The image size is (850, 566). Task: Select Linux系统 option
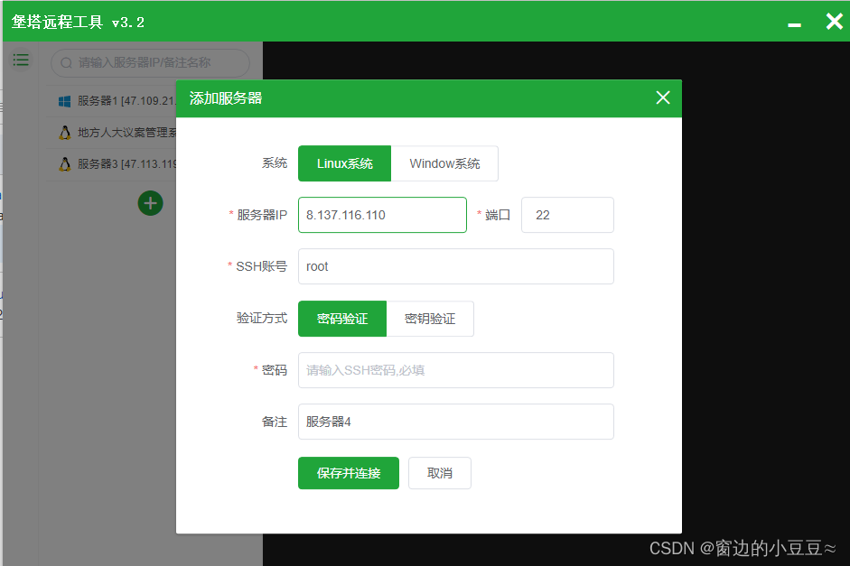pyautogui.click(x=344, y=163)
